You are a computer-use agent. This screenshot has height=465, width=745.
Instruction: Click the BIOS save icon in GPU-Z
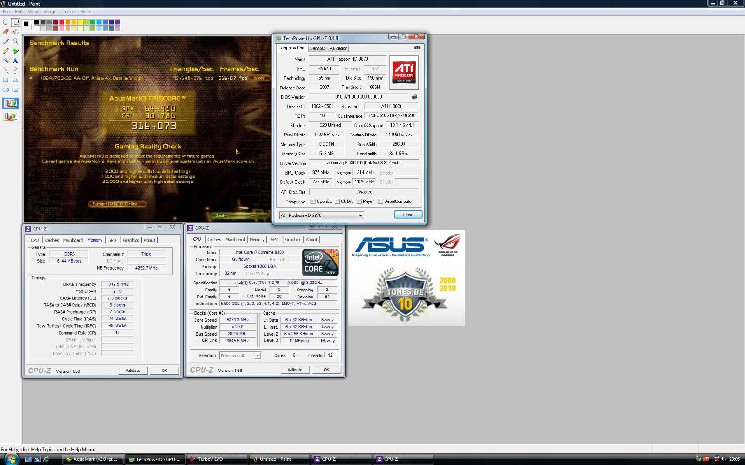414,97
